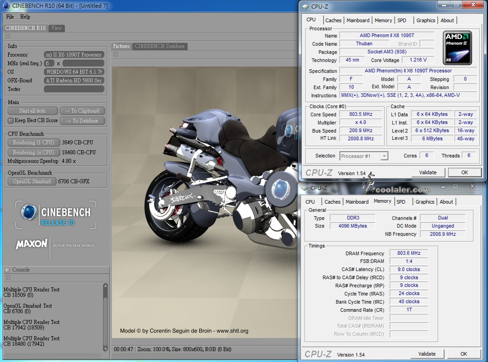Click the lower CPU-Z window title icon
This screenshot has width=488, height=362.
[x=304, y=188]
